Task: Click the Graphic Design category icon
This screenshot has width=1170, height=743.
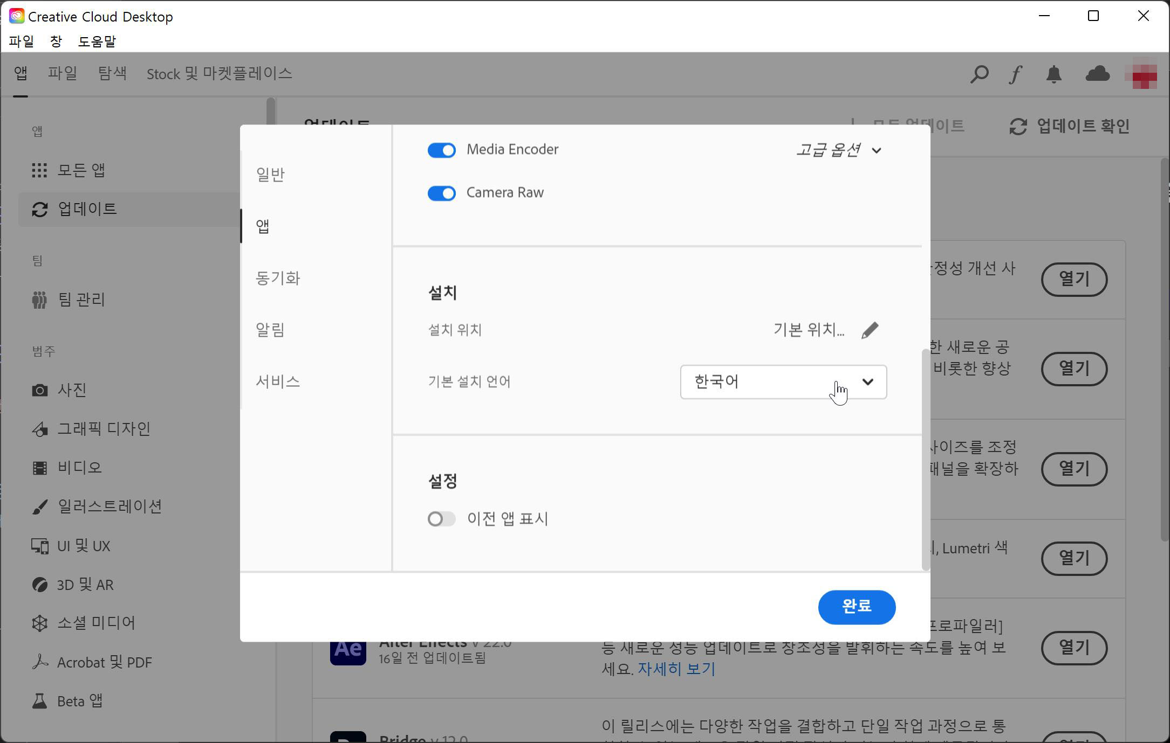Action: pos(39,429)
